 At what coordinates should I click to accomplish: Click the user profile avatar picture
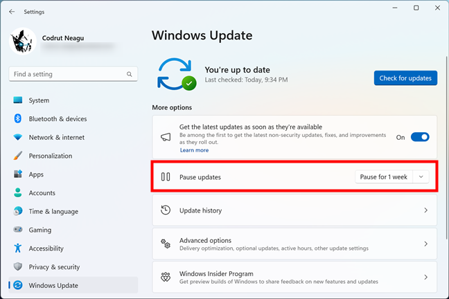23,42
